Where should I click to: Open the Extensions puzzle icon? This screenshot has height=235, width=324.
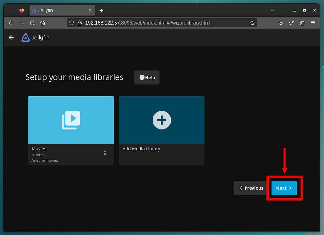pyautogui.click(x=302, y=23)
